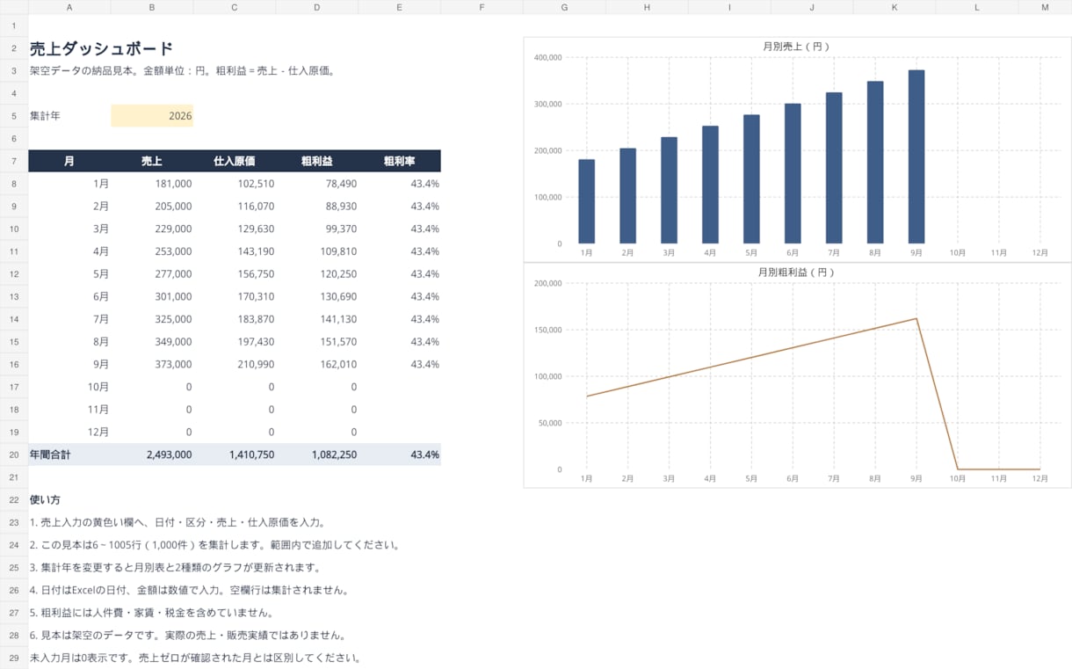Click the 月別売上（円）chart title
This screenshot has height=669, width=1072.
[796, 46]
